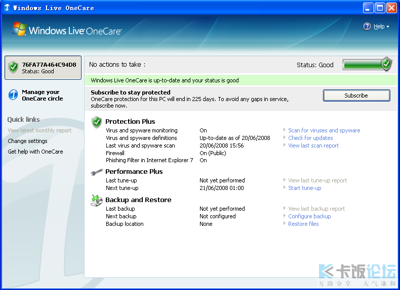Click the Subscribe to stay protected heading
Screen dimensions: 400x290
[131, 92]
